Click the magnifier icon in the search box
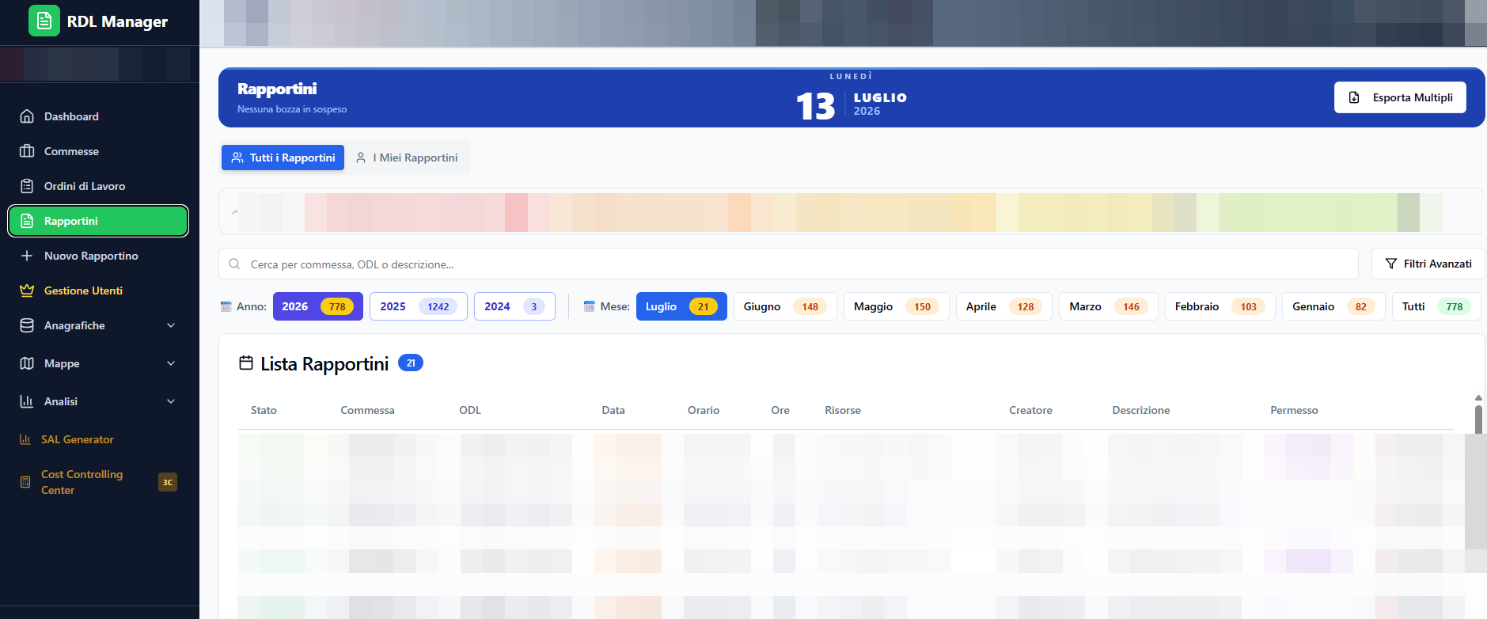1487x619 pixels. pos(234,264)
